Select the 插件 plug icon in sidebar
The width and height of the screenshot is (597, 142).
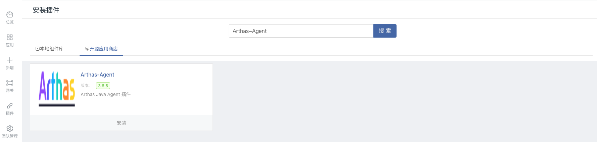point(10,106)
